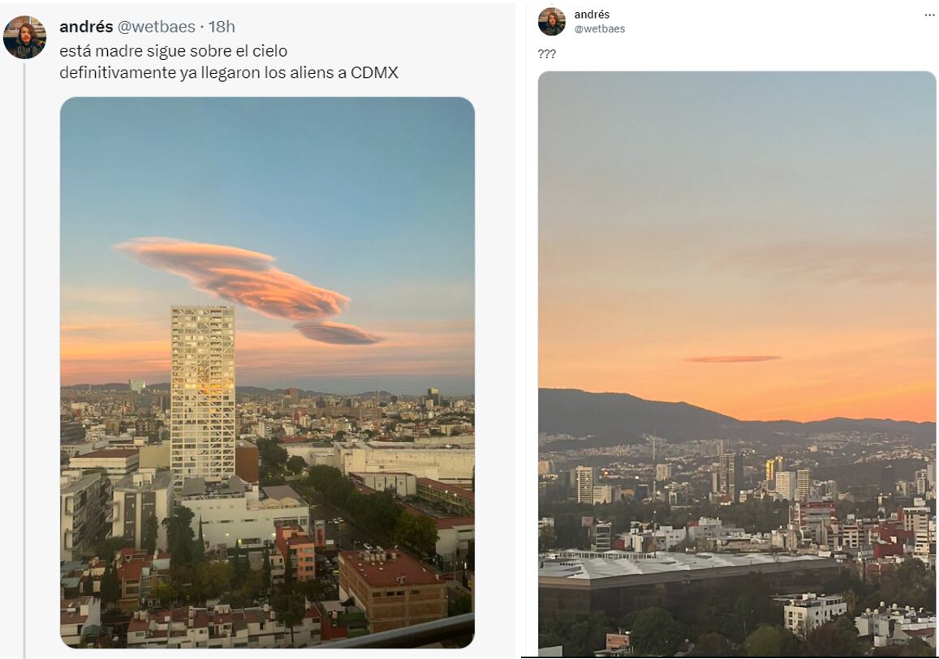
Task: Click the @wetbaes handle under the right tweet name
Action: (x=598, y=28)
